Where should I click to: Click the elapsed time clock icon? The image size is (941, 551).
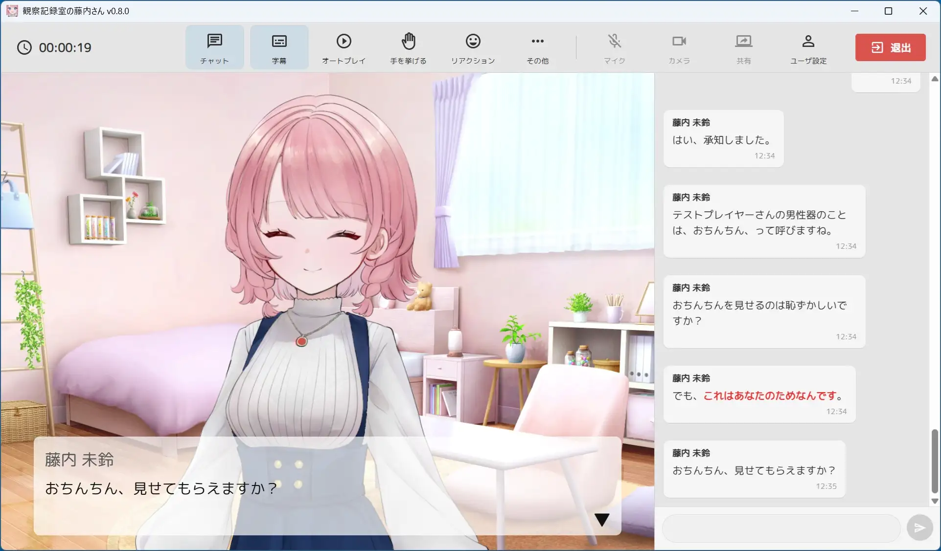coord(24,47)
